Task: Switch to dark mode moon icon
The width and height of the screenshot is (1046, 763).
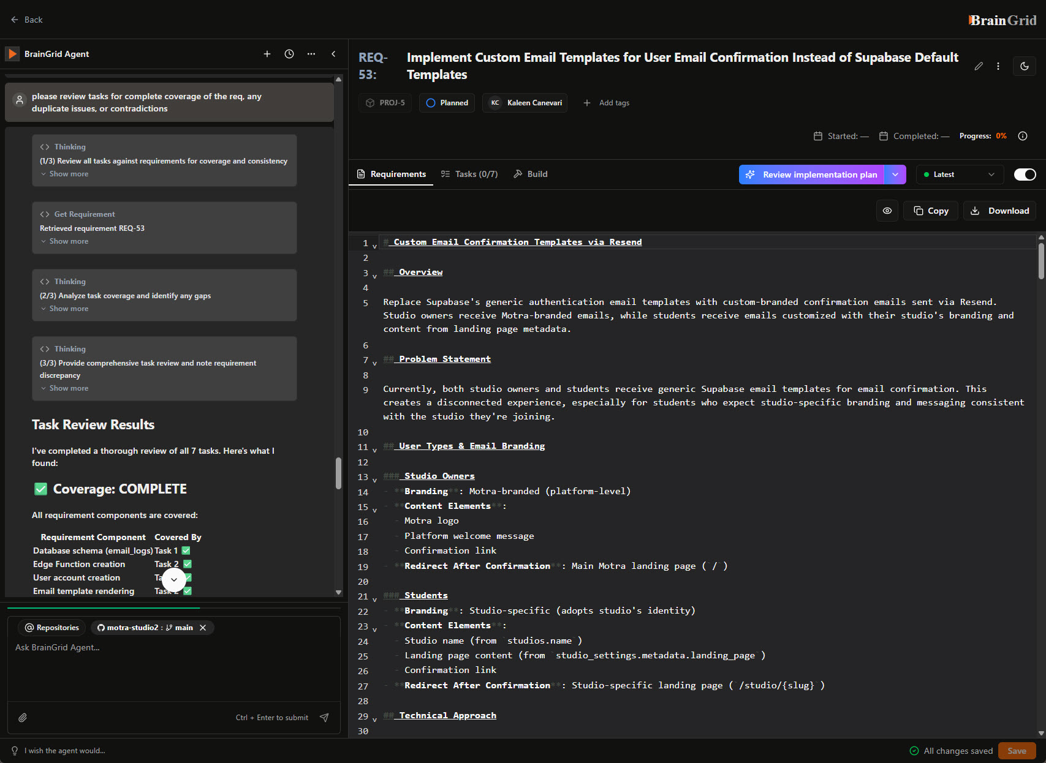Action: (1025, 66)
